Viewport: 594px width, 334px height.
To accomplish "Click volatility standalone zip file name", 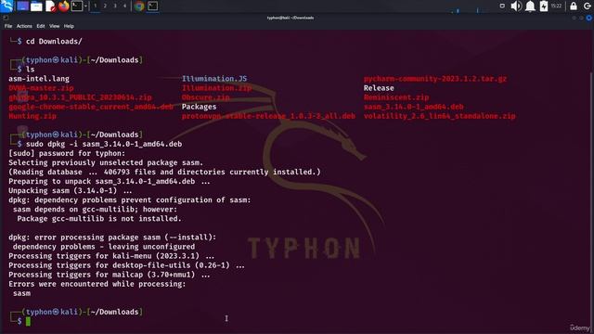I will tap(439, 116).
